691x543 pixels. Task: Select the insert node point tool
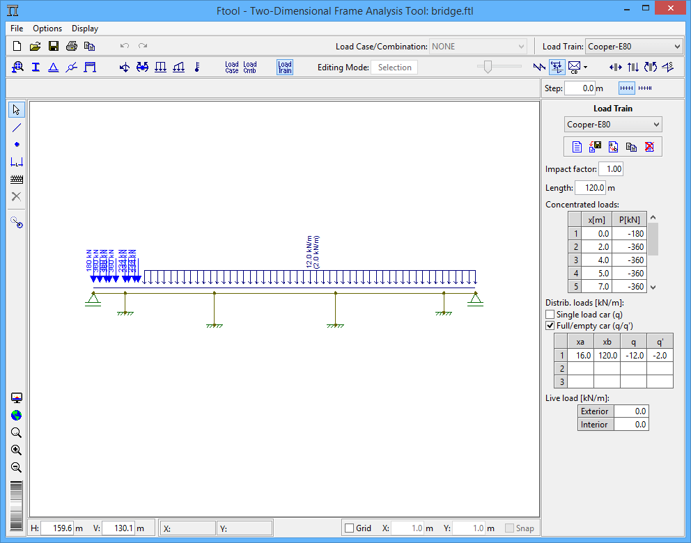click(x=16, y=144)
